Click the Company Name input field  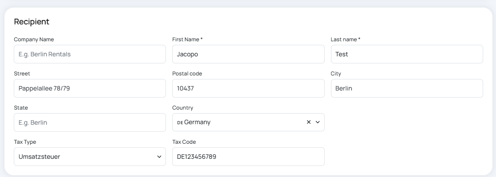click(x=90, y=54)
